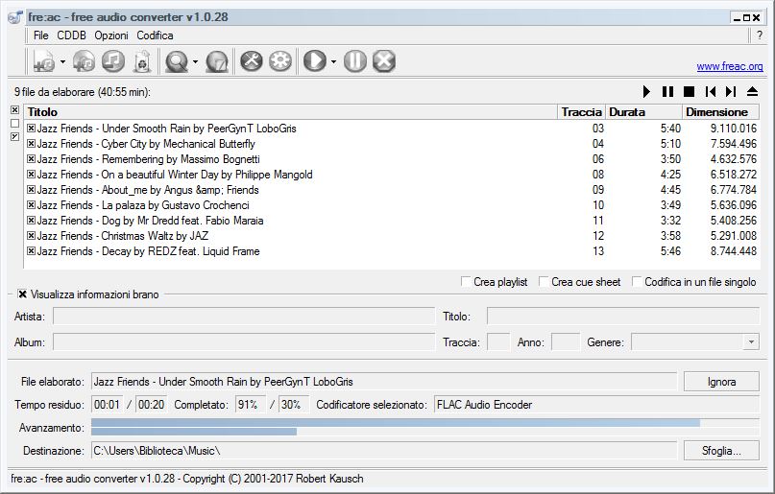This screenshot has width=775, height=494.
Task: Open the Opzioni menu
Action: tap(111, 35)
